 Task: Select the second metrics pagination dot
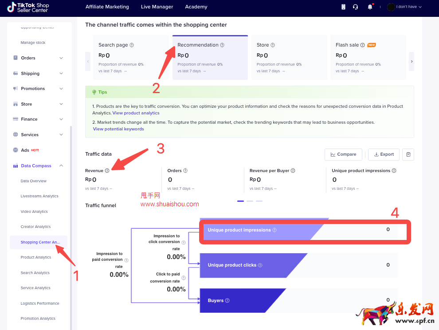pos(250,201)
